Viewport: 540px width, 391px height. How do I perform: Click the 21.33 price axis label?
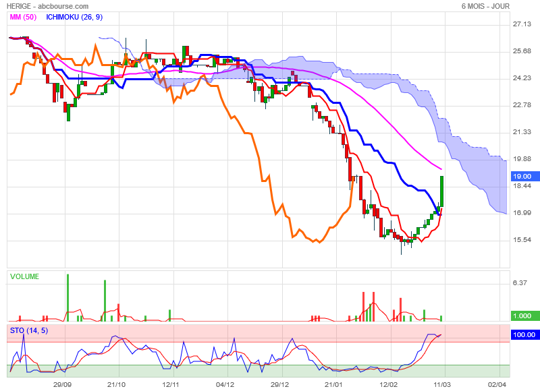pyautogui.click(x=522, y=132)
